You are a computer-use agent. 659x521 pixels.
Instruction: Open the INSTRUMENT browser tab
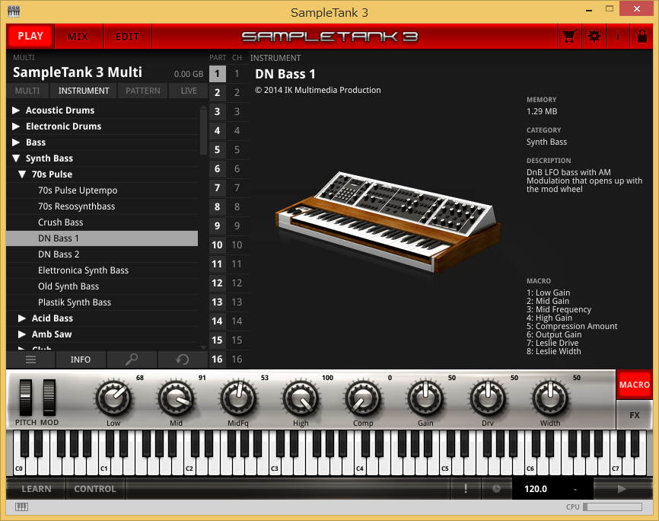[x=84, y=91]
